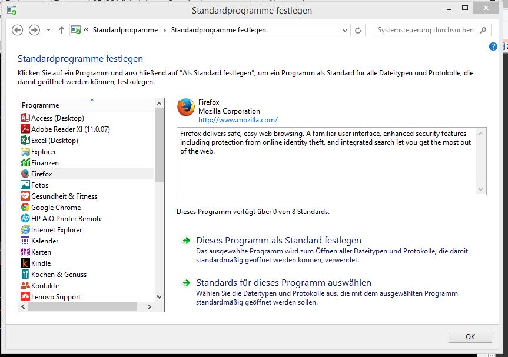The width and height of the screenshot is (508, 357).
Task: Click the description box scroll up arrow
Action: coord(481,134)
